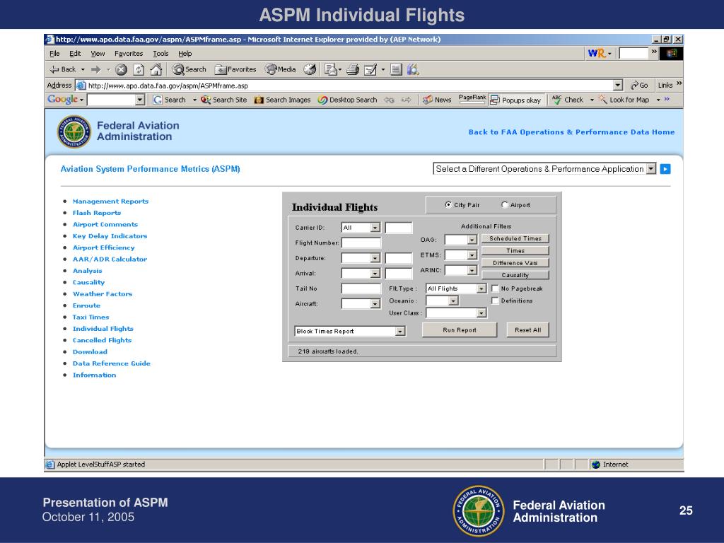Click the Reset All button
The image size is (724, 543).
pyautogui.click(x=527, y=330)
